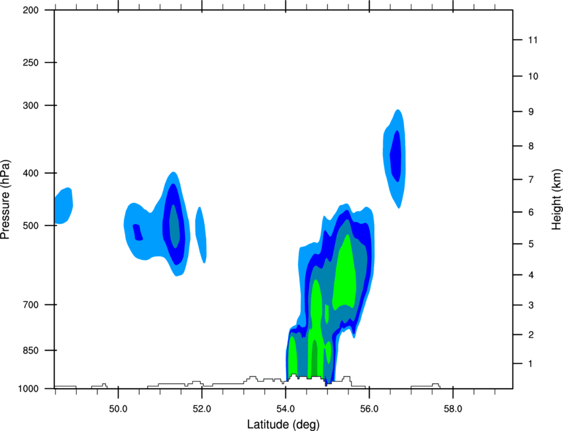Click the 'Latitude (deg)' axis title
Screen dimensions: 563x431
pos(283,424)
